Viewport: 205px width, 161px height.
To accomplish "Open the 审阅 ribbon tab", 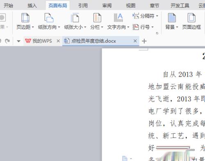I will coord(107,6).
